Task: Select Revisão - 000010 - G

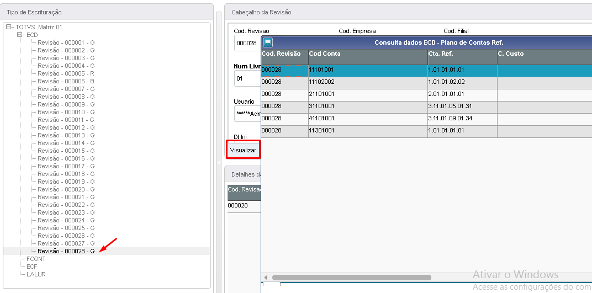Action: tap(66, 112)
